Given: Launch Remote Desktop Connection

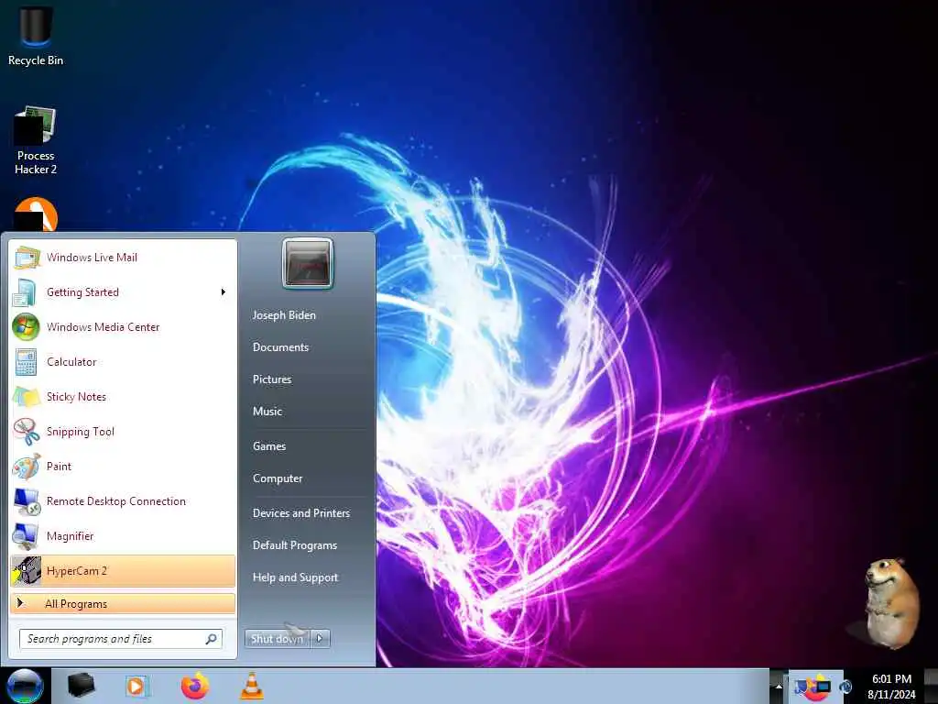Looking at the screenshot, I should pos(123,501).
